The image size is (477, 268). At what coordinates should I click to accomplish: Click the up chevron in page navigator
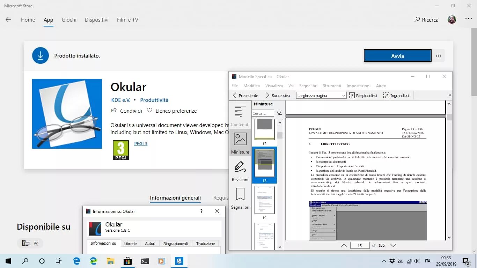click(344, 245)
